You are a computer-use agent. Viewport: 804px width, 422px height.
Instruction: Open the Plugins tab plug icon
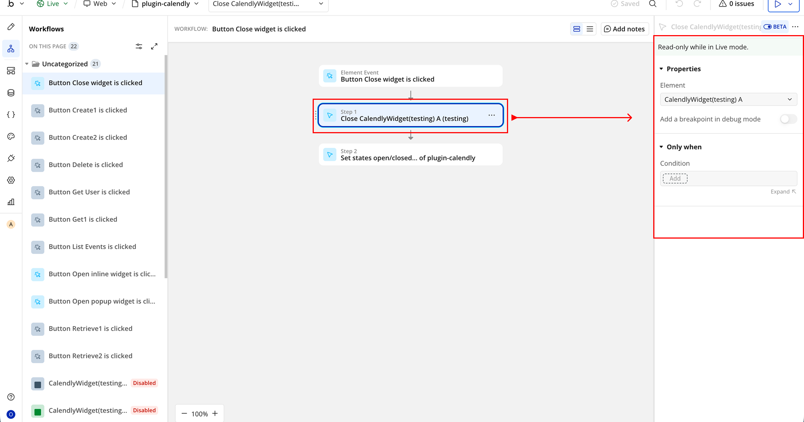tap(11, 158)
